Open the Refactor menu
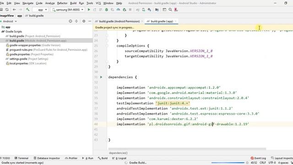The width and height of the screenshot is (293, 165). point(62,3)
